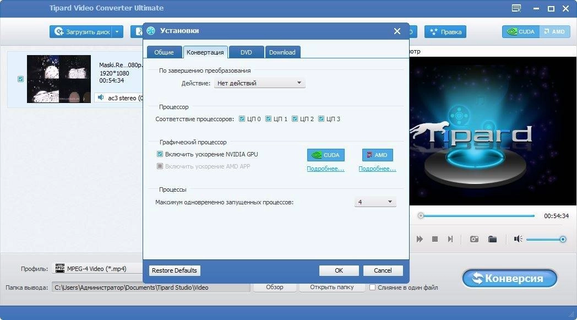Switch to the Конвертация tab
Screen dimensions: 577x320
pyautogui.click(x=205, y=52)
